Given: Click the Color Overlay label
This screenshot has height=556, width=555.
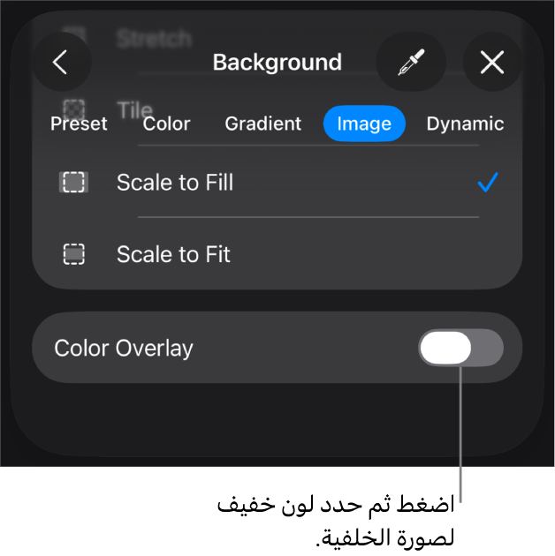Looking at the screenshot, I should point(124,349).
